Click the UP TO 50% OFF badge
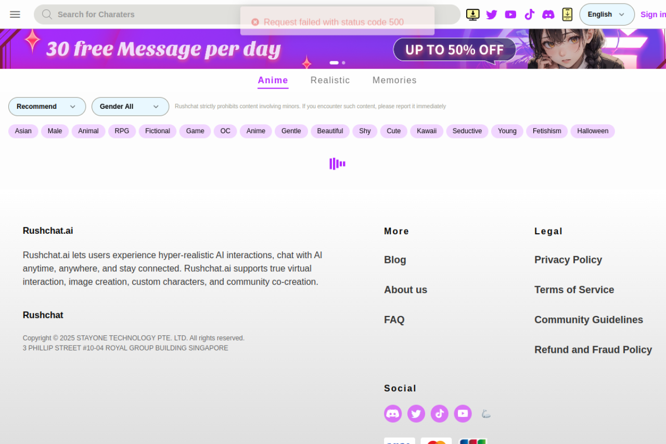The height and width of the screenshot is (444, 666). [x=454, y=50]
